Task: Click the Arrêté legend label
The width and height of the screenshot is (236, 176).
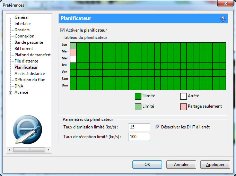Action: tap(193, 96)
